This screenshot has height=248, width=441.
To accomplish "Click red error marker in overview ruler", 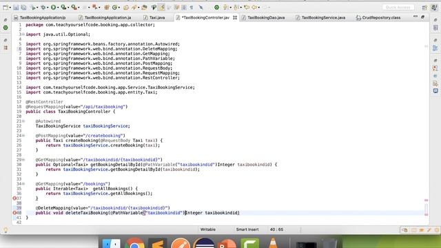I will pos(427,200).
